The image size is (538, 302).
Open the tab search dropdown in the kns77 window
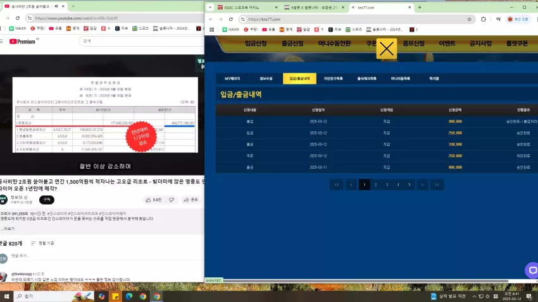[x=210, y=7]
